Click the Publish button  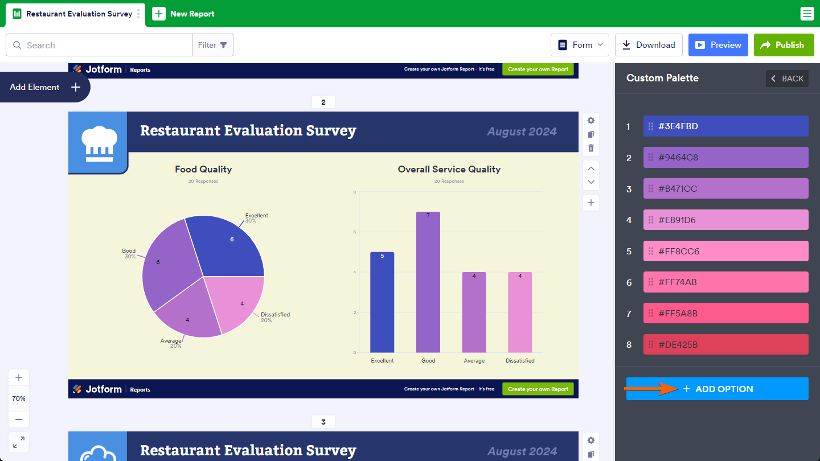(x=783, y=45)
